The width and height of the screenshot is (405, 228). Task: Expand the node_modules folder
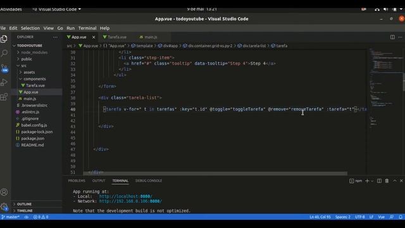34,52
